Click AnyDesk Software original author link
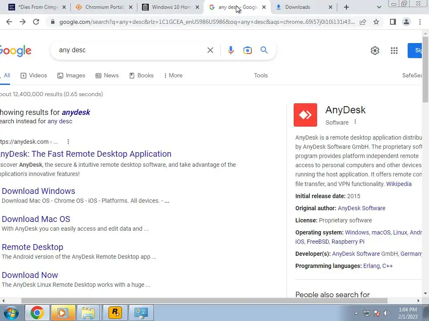This screenshot has width=429, height=321. pos(362,208)
